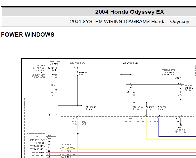The image size is (196, 158).
Task: Click the "BLU/YEL" label next to A11
Action: (x=71, y=154)
